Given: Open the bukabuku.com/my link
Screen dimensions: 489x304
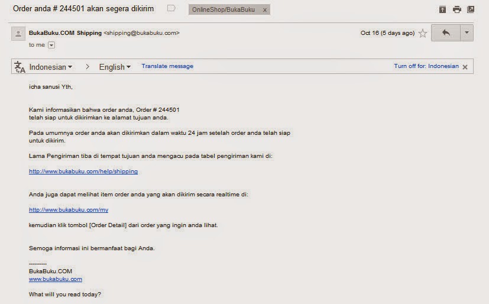Looking at the screenshot, I should 69,210.
